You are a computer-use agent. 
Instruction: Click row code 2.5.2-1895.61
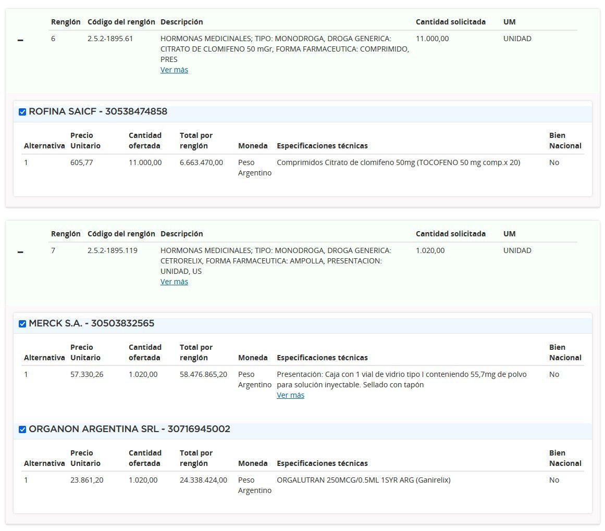tap(110, 39)
